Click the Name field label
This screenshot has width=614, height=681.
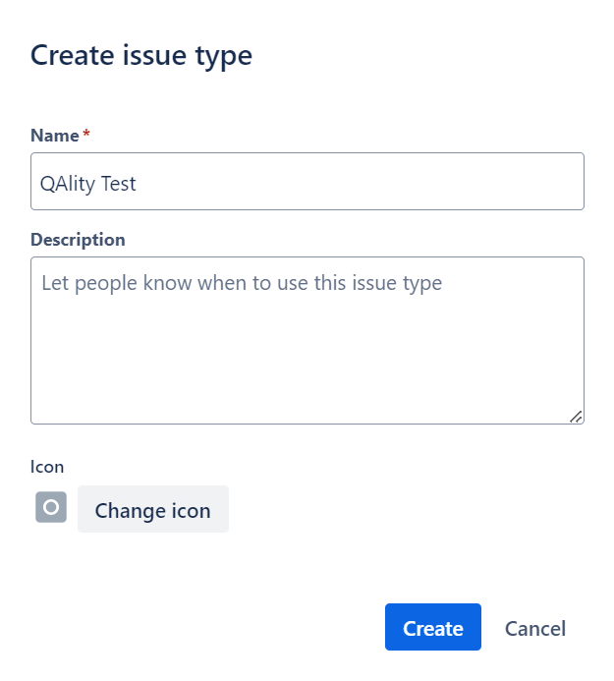55,136
